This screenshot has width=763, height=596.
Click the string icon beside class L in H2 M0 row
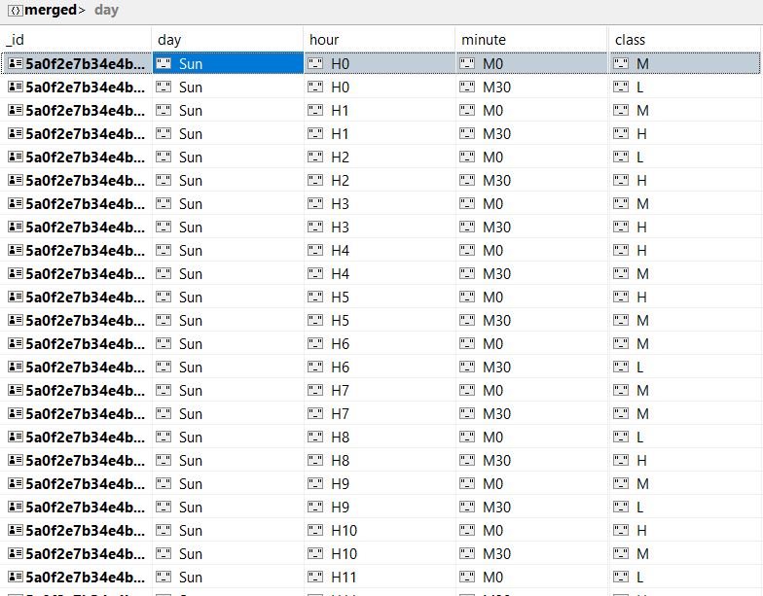point(621,157)
